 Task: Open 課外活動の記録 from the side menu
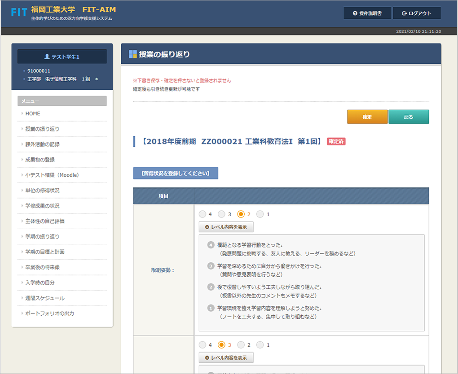[42, 144]
